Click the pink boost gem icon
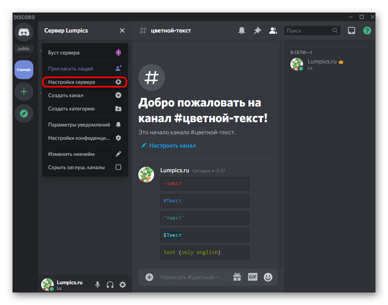Viewport: 388px width, 305px height. 118,52
